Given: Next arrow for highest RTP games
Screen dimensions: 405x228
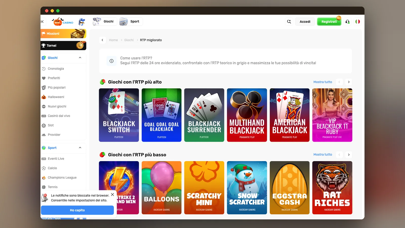Looking at the screenshot, I should (349, 82).
